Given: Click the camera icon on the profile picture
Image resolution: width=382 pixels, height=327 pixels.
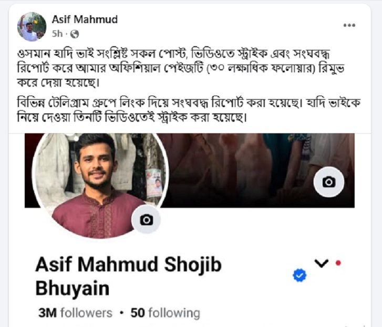Looking at the screenshot, I should [x=146, y=219].
